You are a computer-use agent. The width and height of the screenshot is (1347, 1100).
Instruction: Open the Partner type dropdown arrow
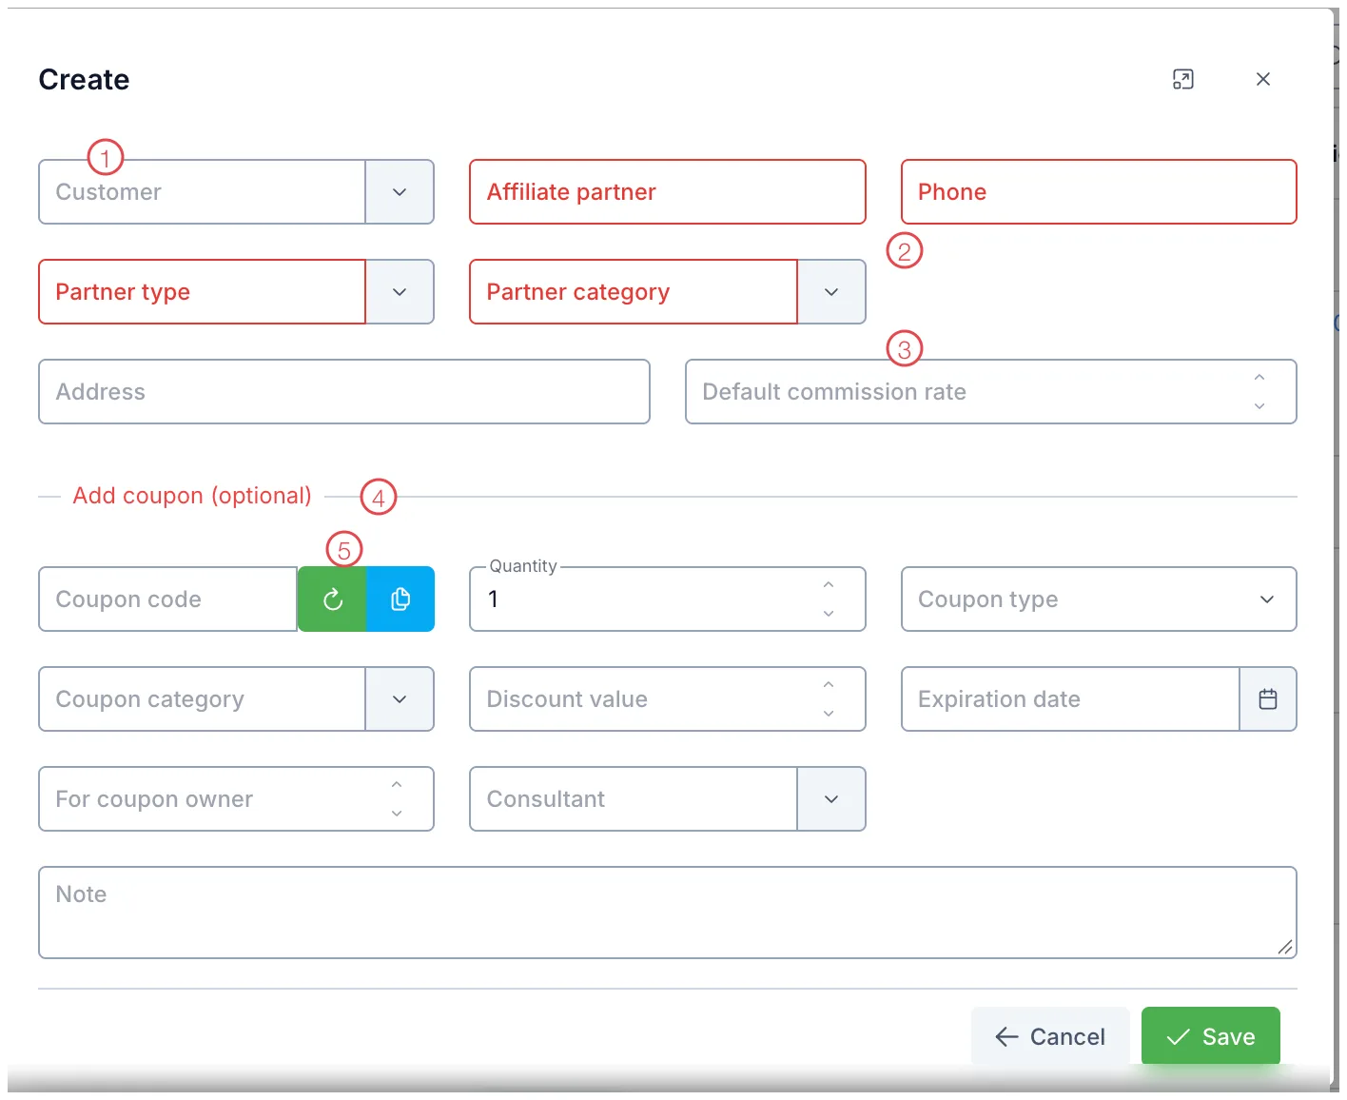[x=400, y=292]
